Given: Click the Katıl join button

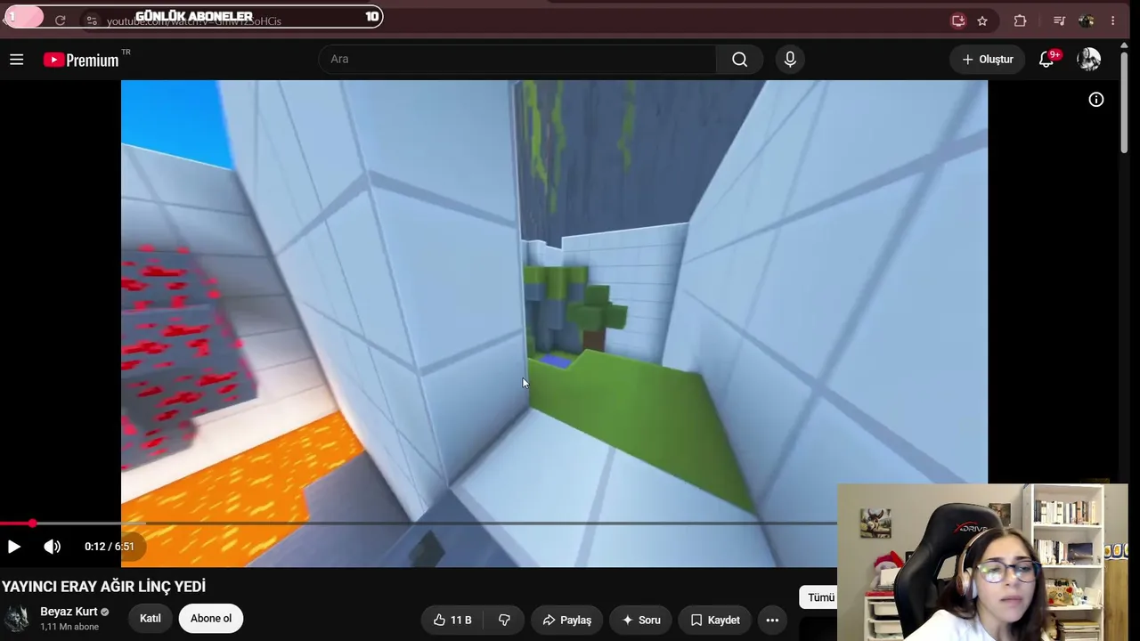Looking at the screenshot, I should tap(150, 619).
